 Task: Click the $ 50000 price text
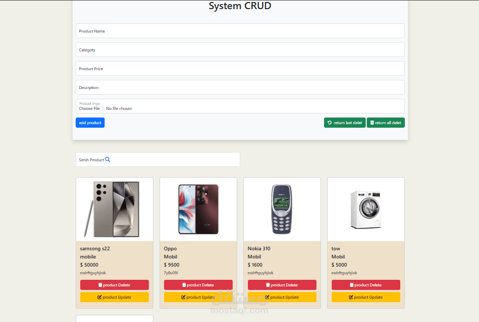click(x=89, y=265)
